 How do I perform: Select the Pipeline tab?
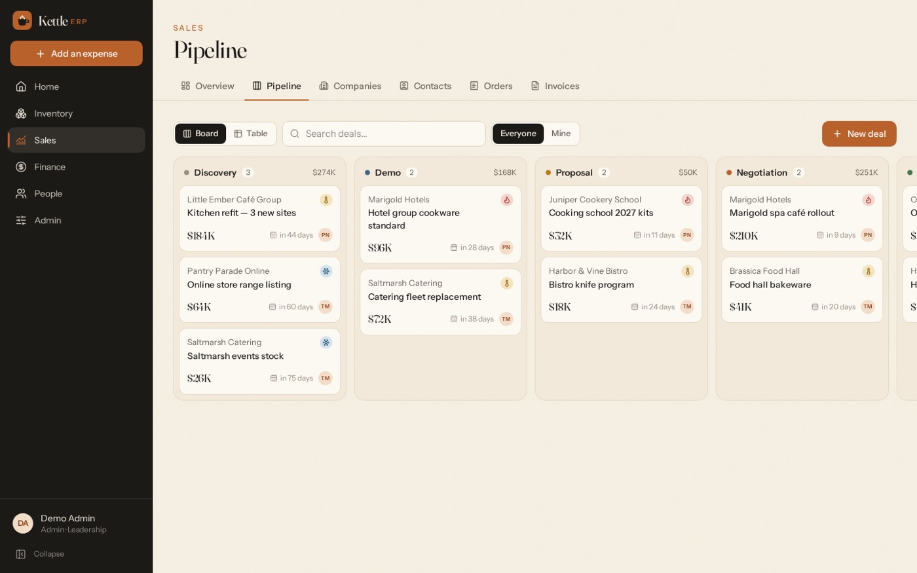(x=276, y=86)
